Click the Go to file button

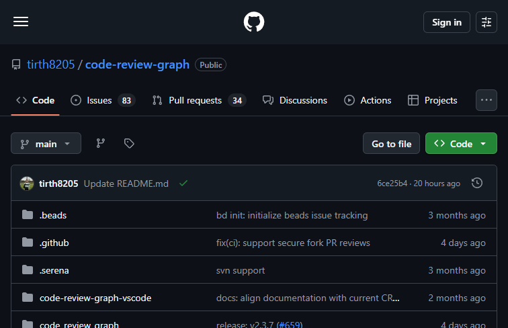pos(391,143)
